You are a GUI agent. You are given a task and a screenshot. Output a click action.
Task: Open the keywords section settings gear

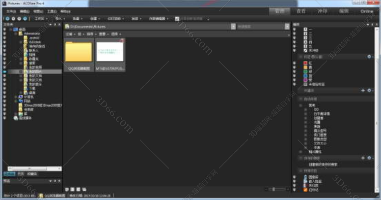click(369, 90)
